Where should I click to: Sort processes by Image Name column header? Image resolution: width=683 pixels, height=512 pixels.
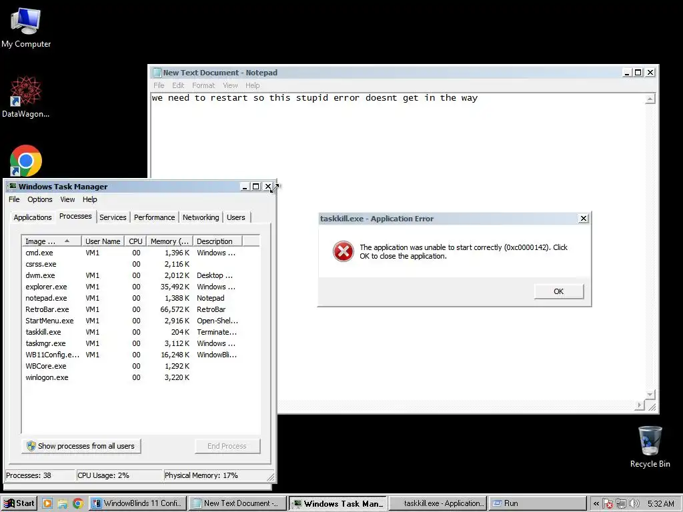coord(51,241)
